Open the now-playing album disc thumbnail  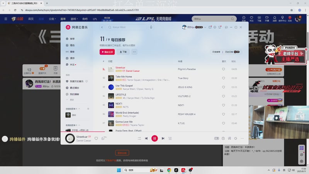[x=70, y=138]
